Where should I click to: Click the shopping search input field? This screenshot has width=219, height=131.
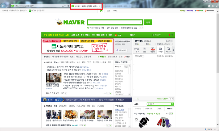pos(159,104)
